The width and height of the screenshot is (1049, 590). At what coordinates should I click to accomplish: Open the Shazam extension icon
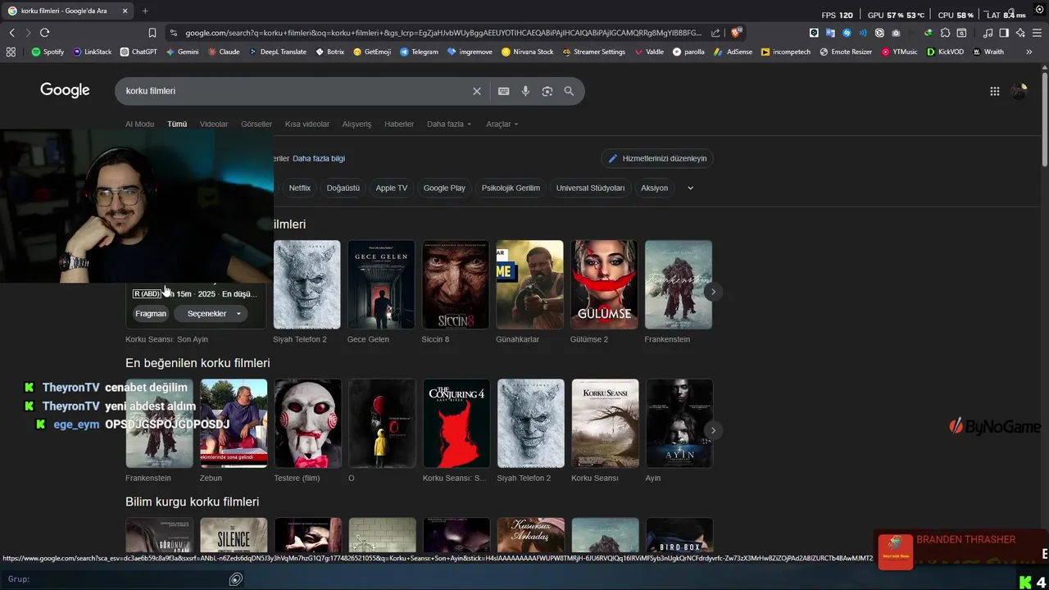(x=847, y=33)
